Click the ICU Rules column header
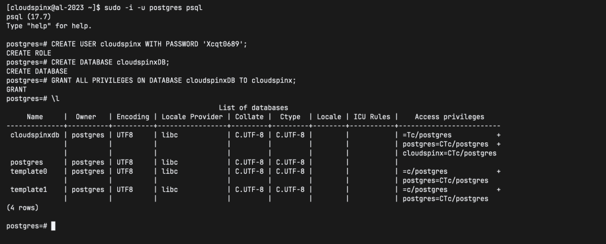 [371, 117]
